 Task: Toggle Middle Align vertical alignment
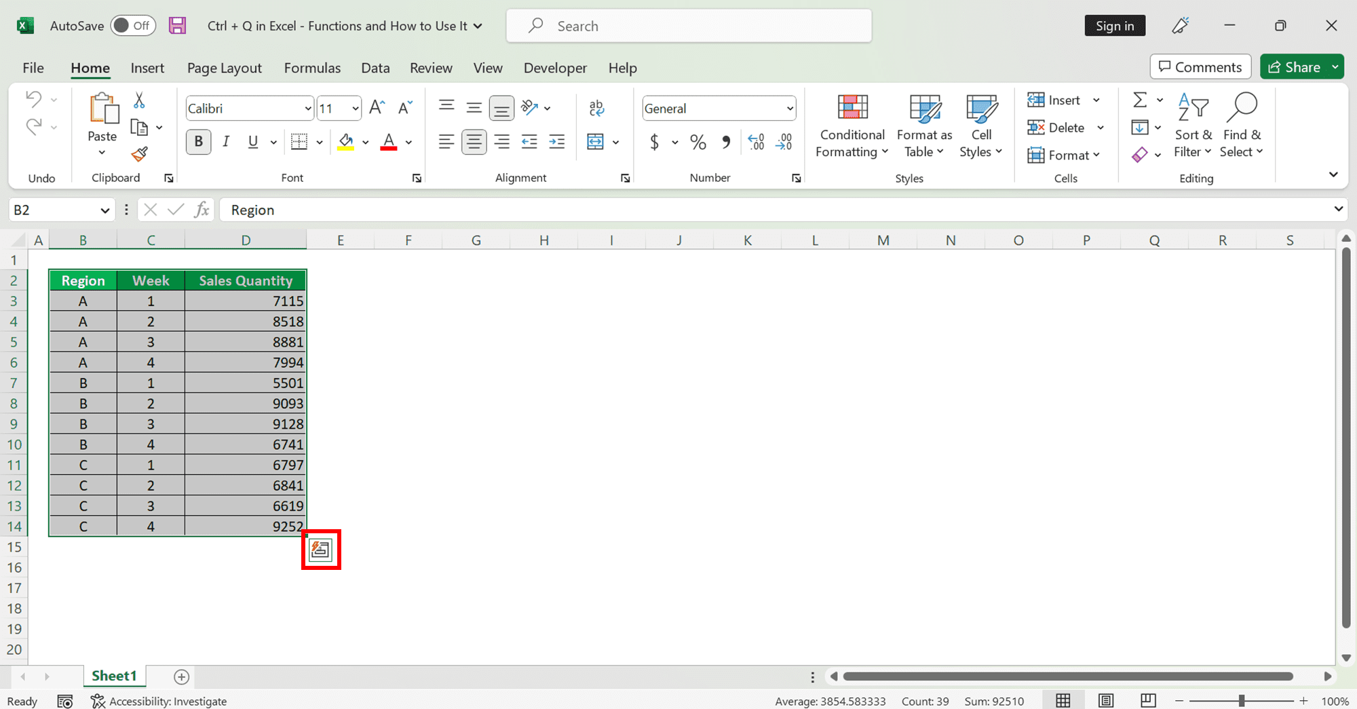(474, 107)
